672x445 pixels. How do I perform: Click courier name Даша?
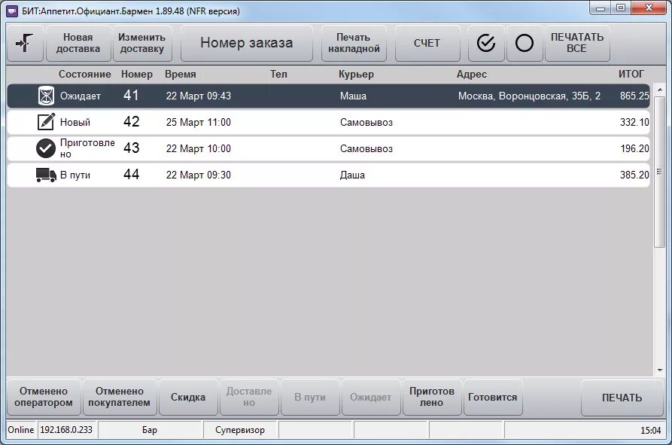click(x=352, y=175)
